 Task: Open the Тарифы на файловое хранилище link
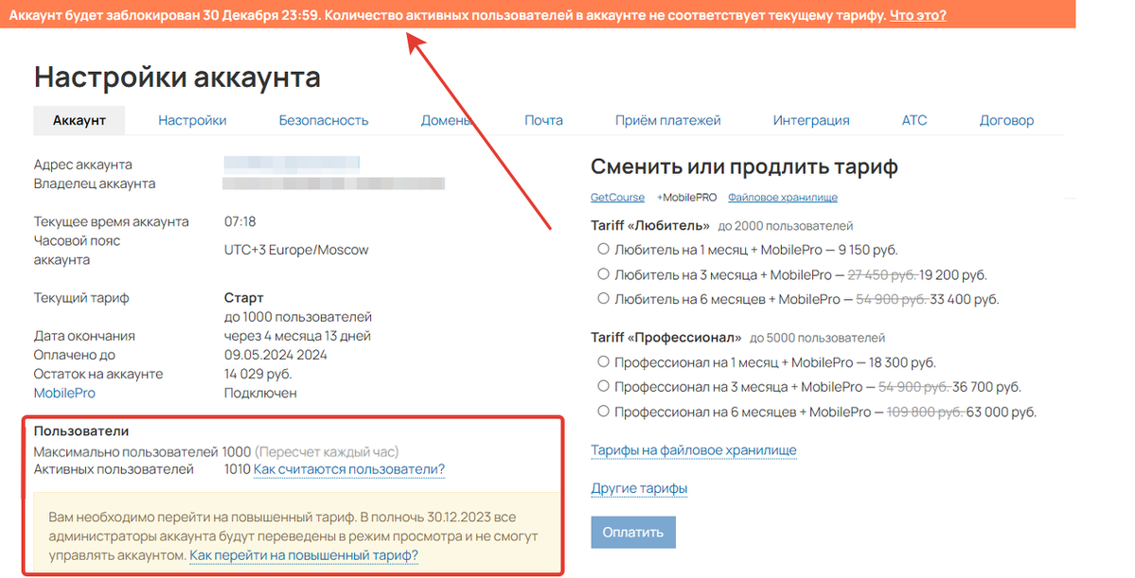coord(694,450)
